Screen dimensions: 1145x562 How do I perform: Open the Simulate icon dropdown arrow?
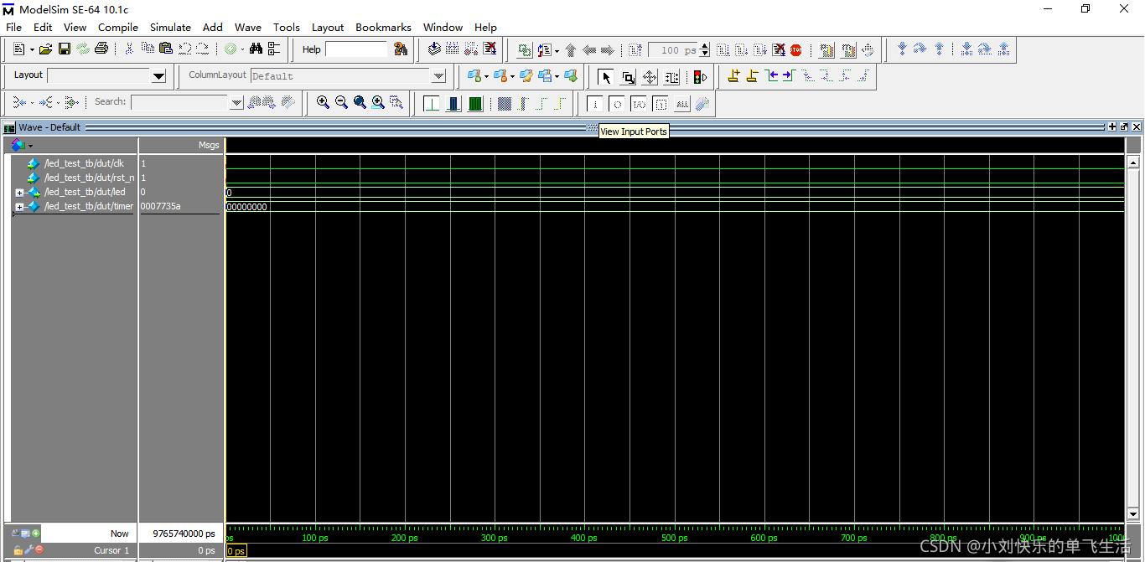(243, 49)
